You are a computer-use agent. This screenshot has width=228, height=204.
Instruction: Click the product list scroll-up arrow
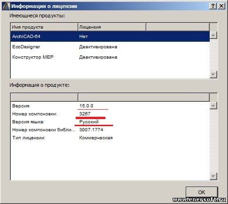coord(213,35)
